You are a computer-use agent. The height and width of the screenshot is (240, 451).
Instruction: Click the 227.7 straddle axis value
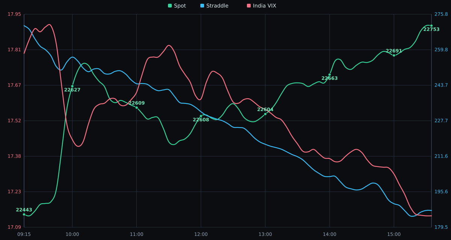pyautogui.click(x=441, y=121)
